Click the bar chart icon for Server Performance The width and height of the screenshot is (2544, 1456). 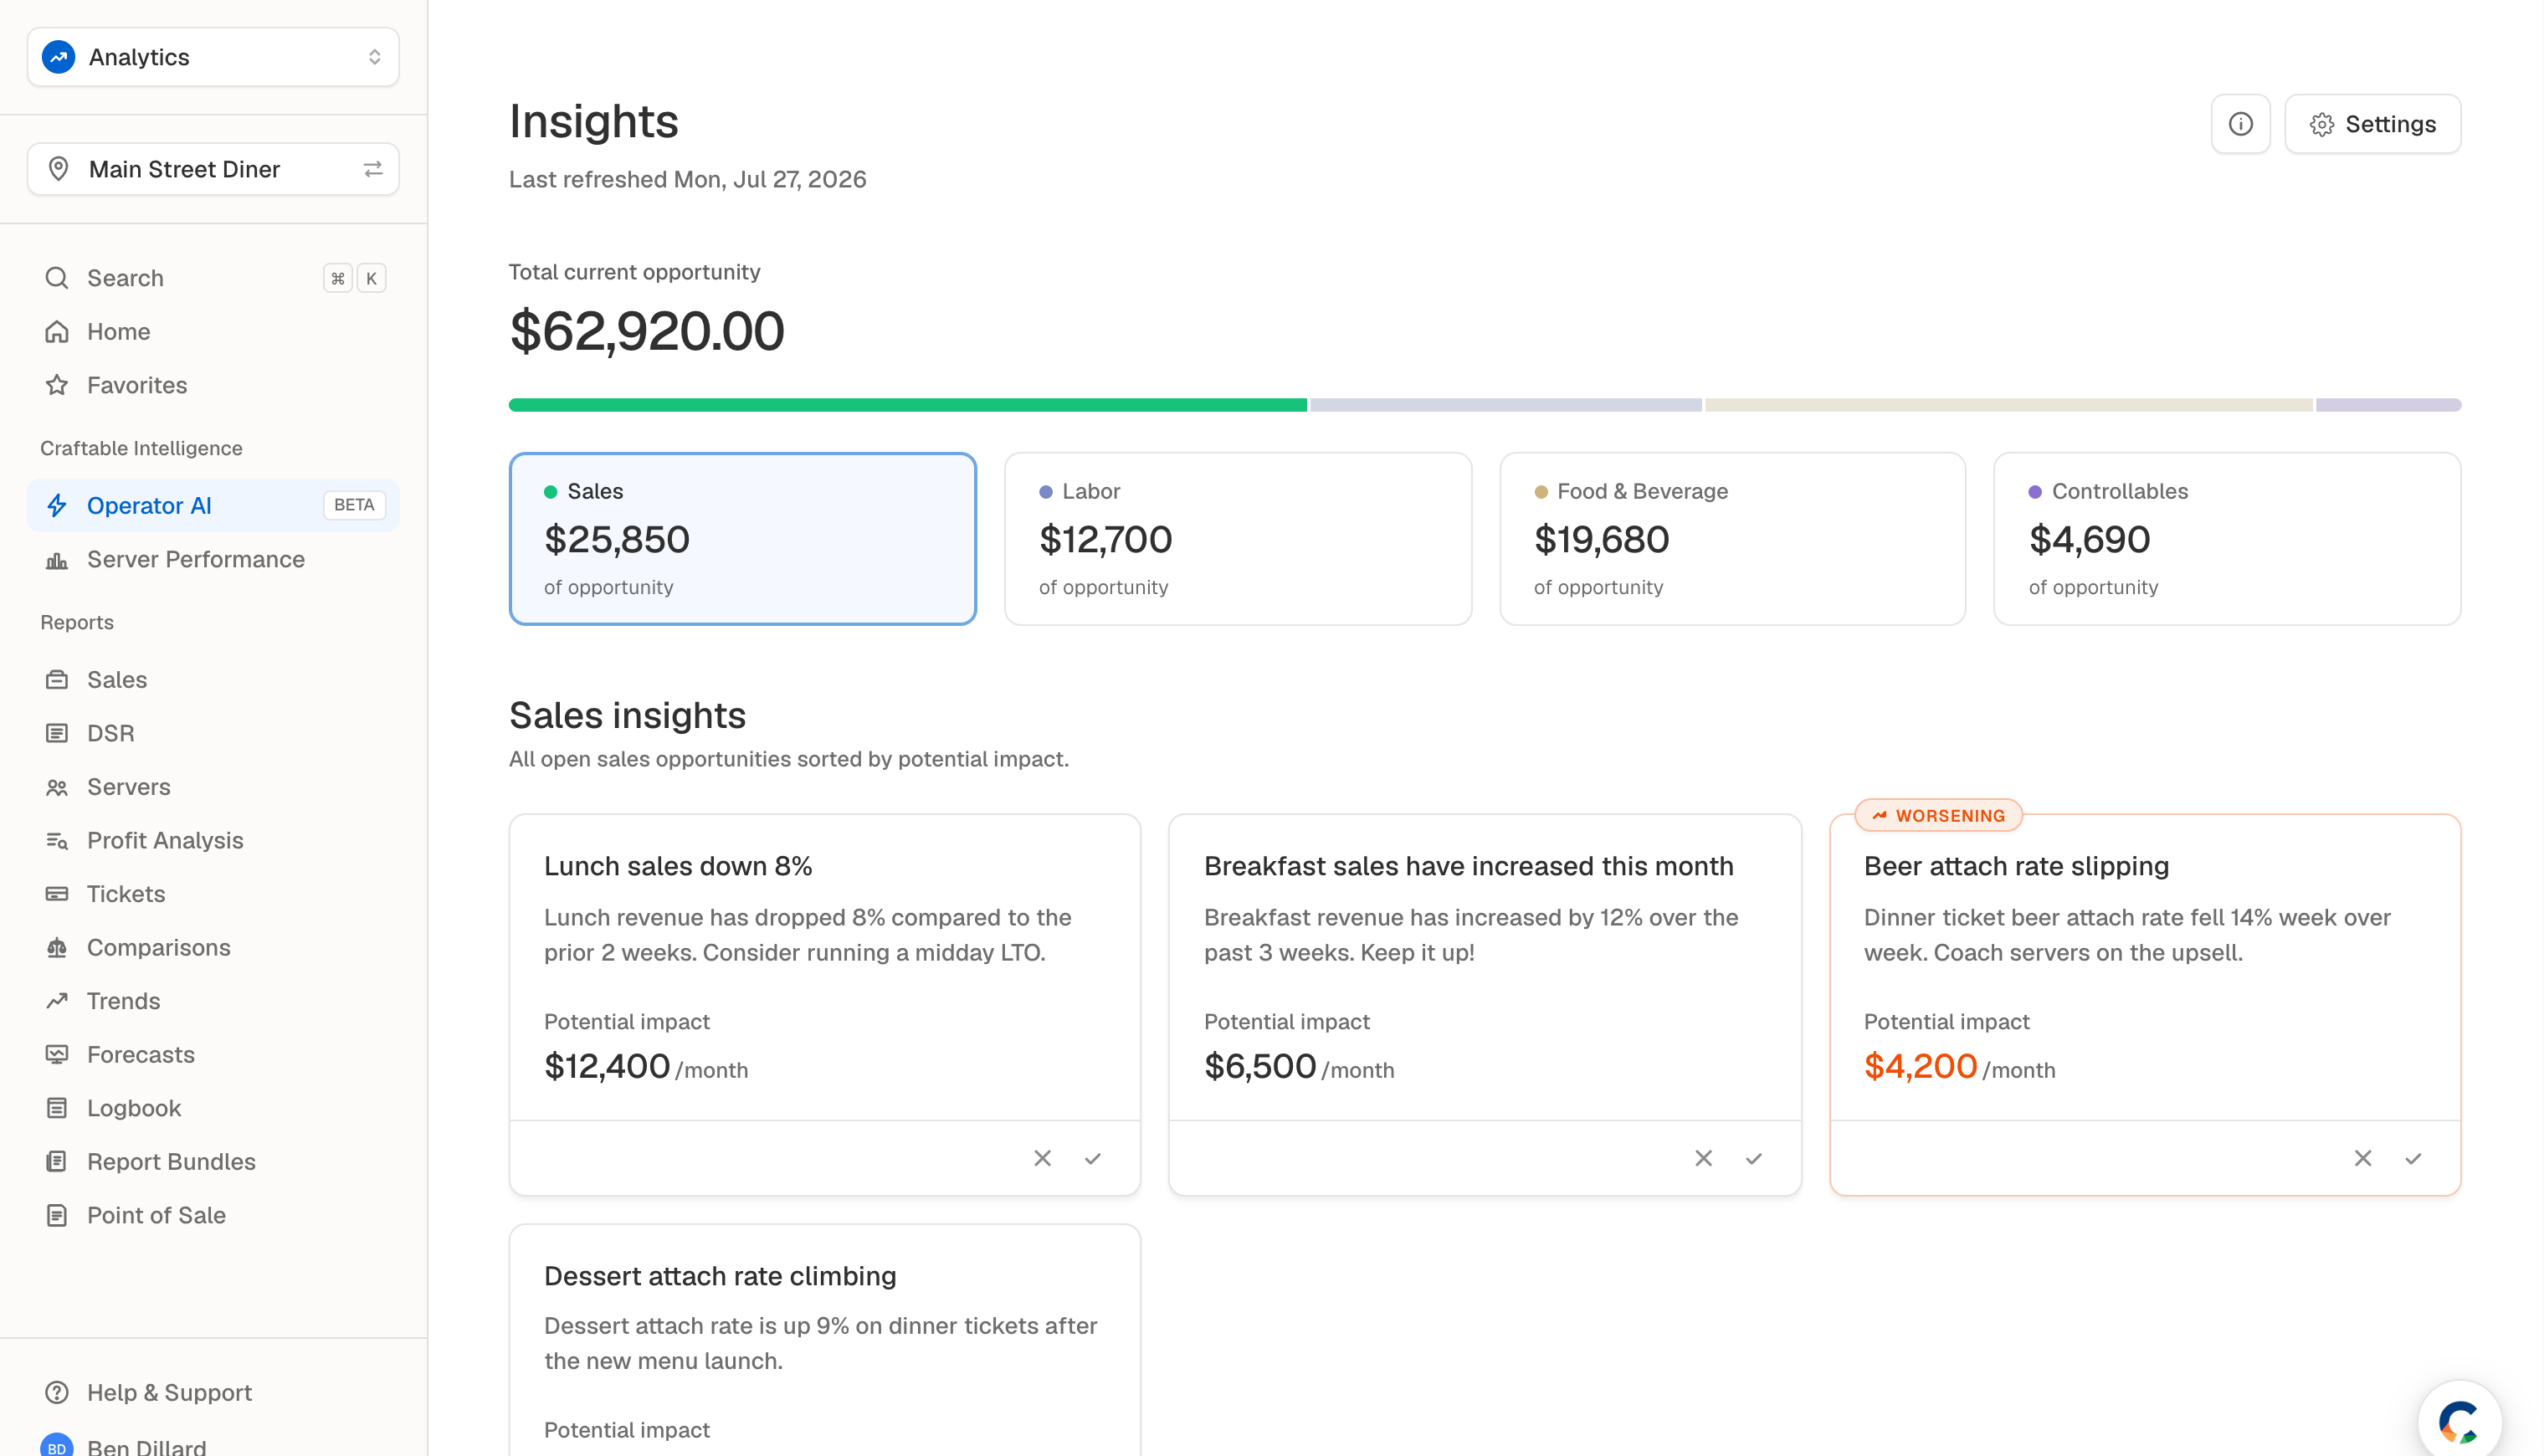tap(57, 560)
